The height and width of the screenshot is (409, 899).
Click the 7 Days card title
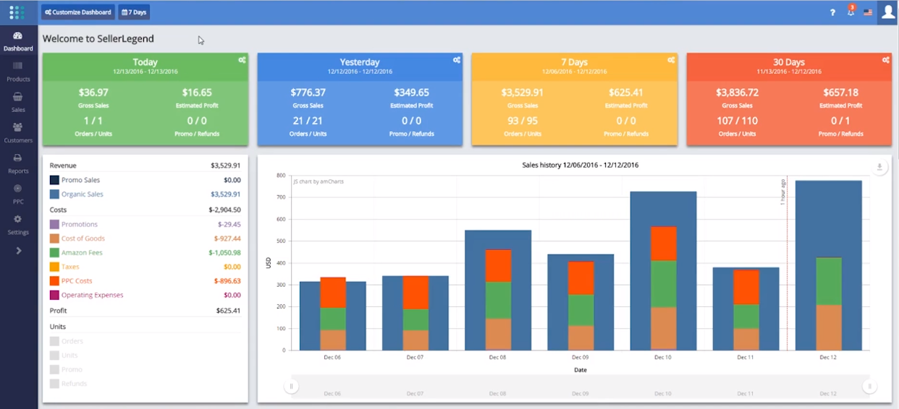[574, 62]
